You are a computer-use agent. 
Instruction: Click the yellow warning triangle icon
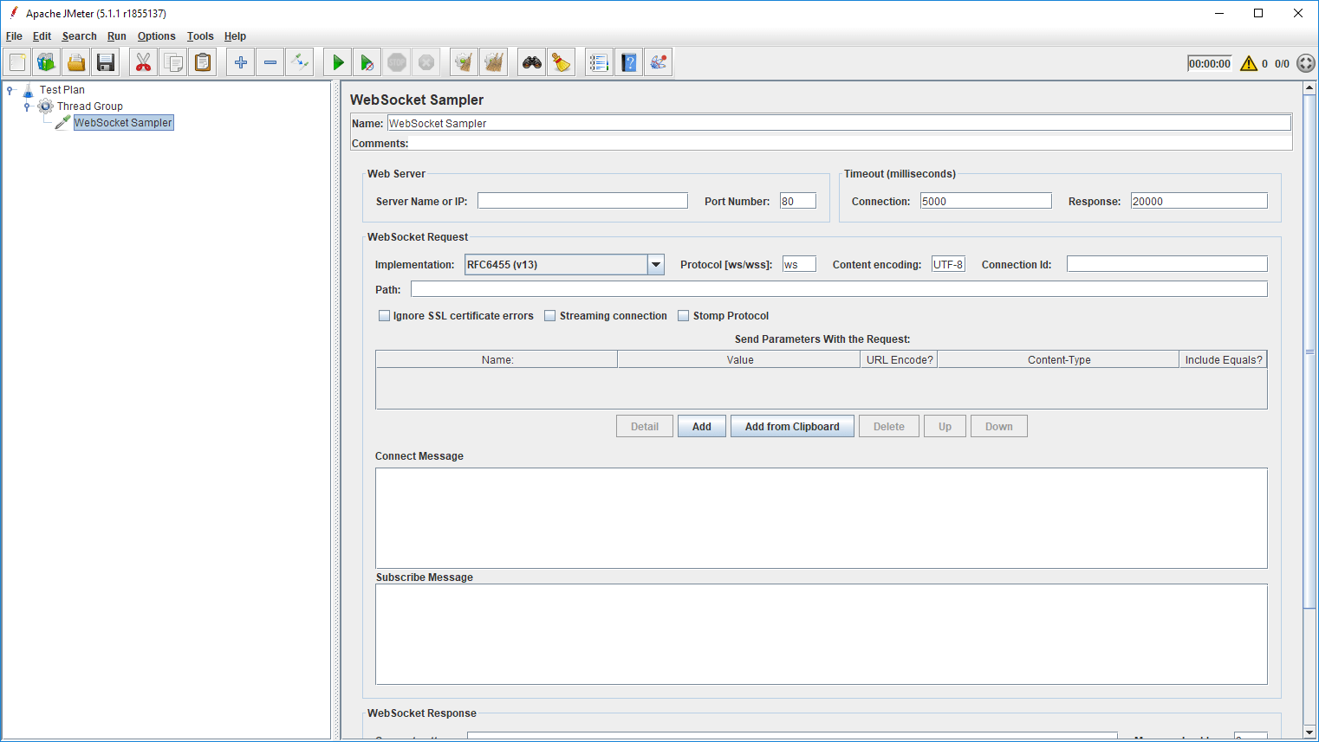pos(1249,63)
